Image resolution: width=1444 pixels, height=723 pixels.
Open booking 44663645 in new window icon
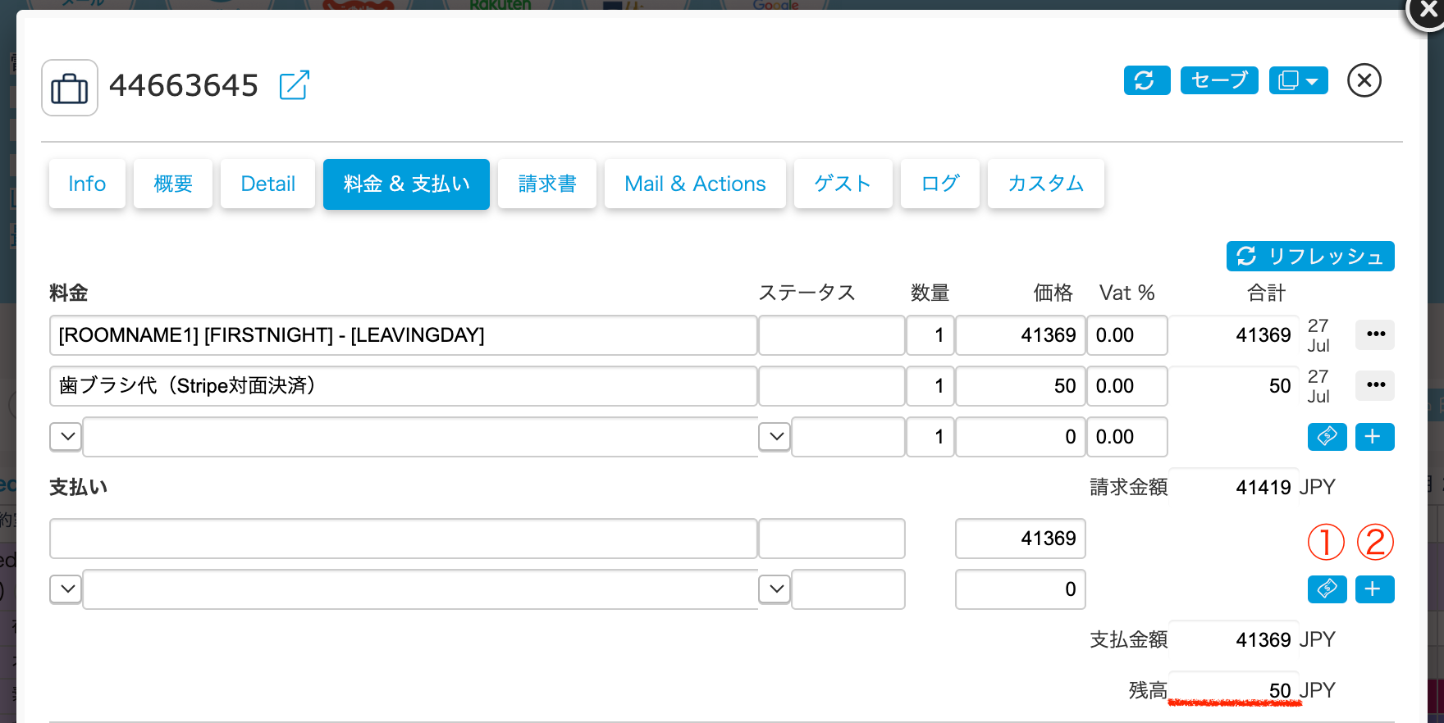click(294, 85)
